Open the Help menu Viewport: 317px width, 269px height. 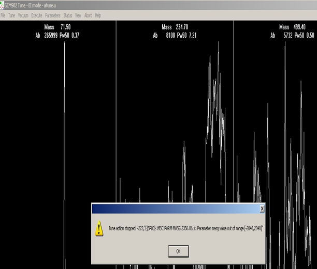[98, 15]
